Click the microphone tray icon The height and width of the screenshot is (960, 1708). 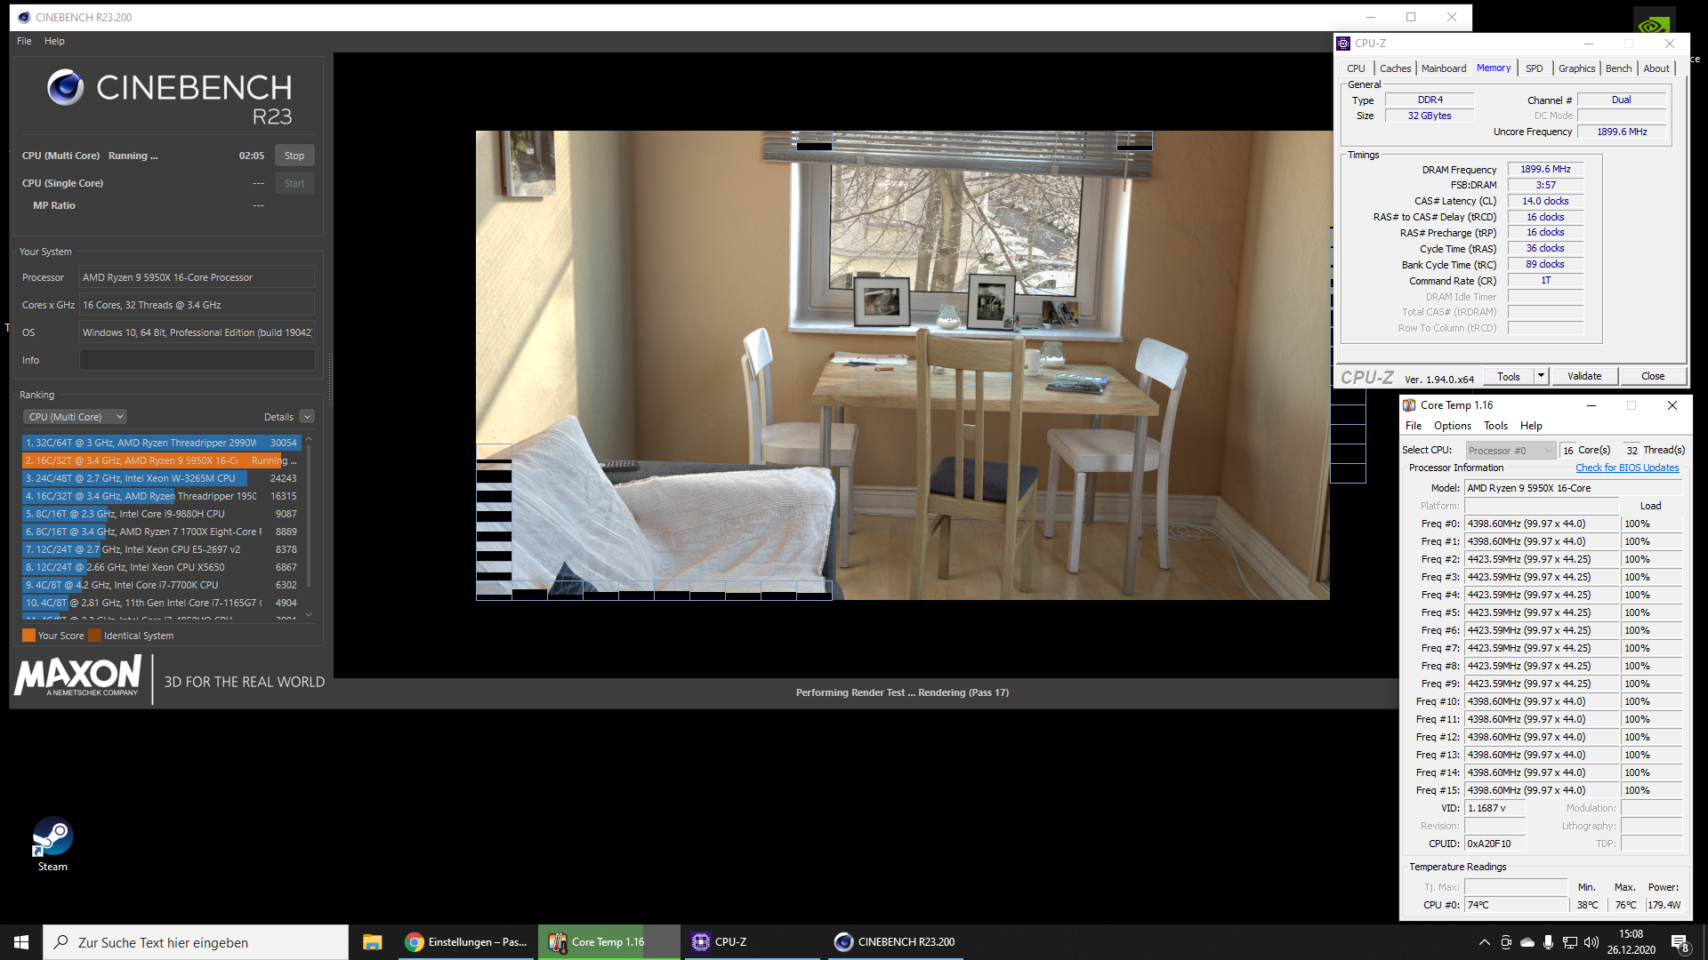[1549, 942]
